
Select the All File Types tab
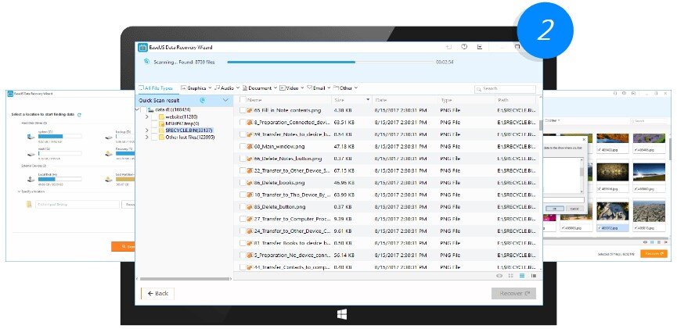pyautogui.click(x=156, y=88)
